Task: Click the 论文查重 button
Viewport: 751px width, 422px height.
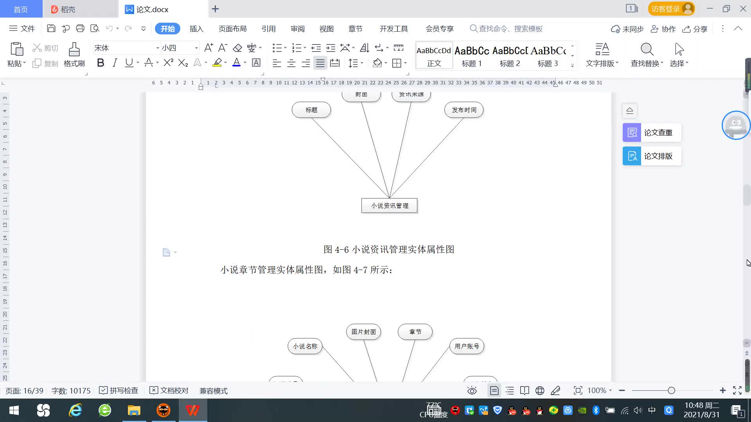Action: [x=652, y=132]
